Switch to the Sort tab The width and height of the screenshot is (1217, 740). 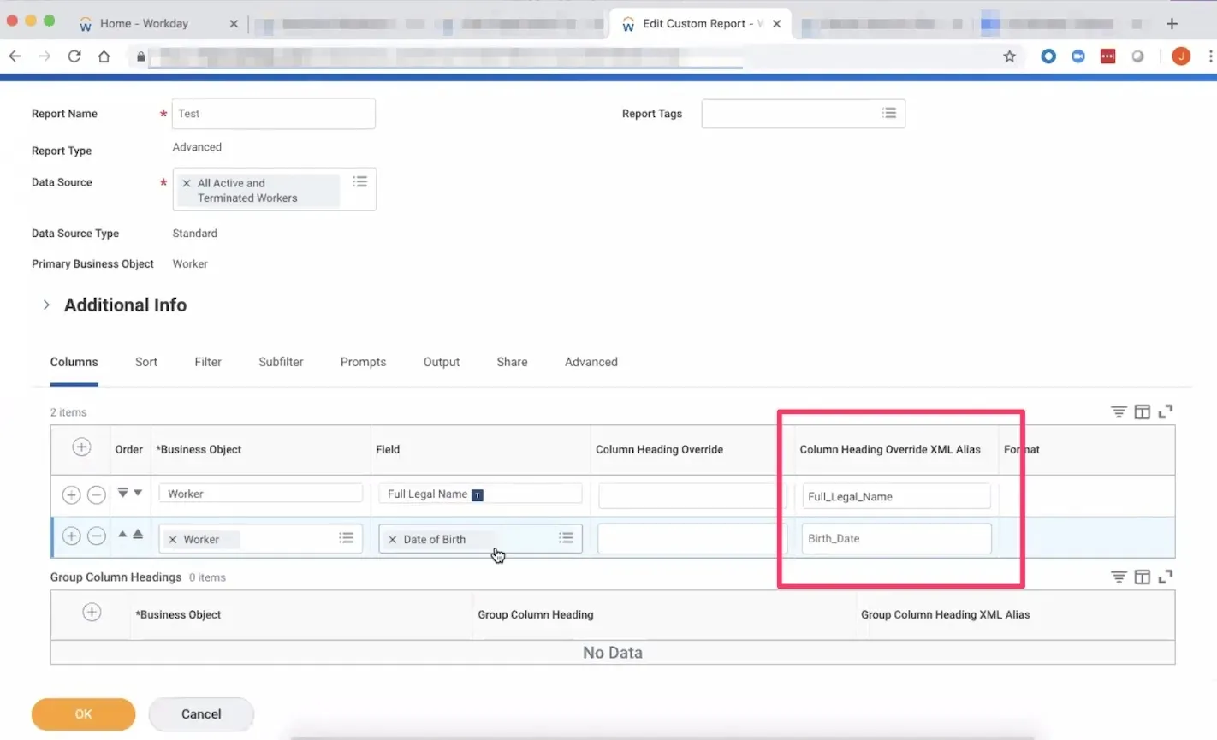tap(146, 362)
